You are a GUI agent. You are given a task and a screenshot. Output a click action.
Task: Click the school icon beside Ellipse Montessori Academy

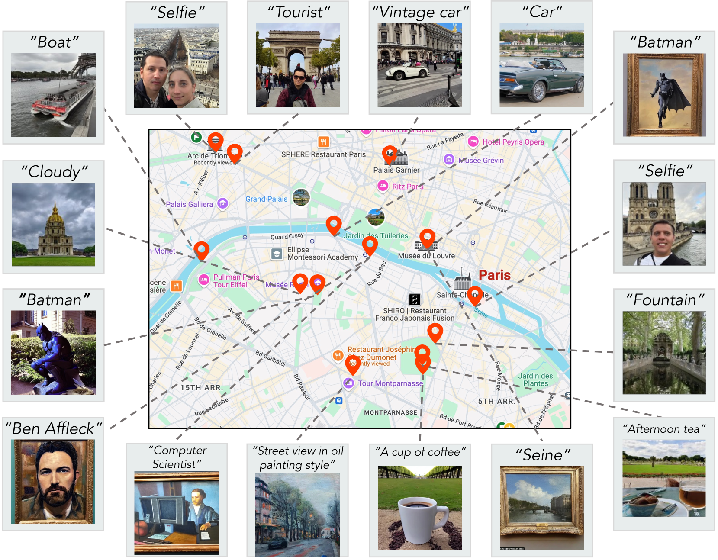point(277,254)
